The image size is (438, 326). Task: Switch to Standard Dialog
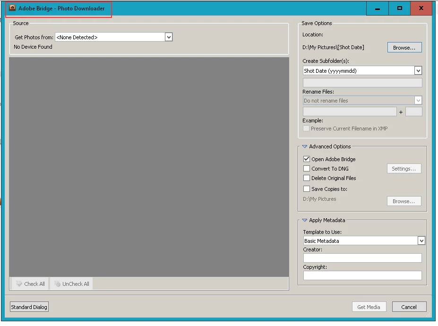click(29, 307)
